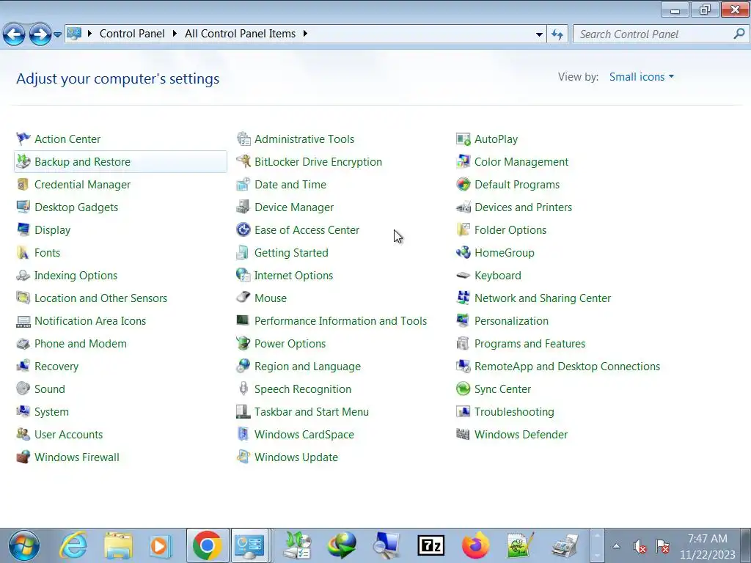Open the Date and Time calendar icon
Screen dimensions: 751x563
tap(243, 184)
